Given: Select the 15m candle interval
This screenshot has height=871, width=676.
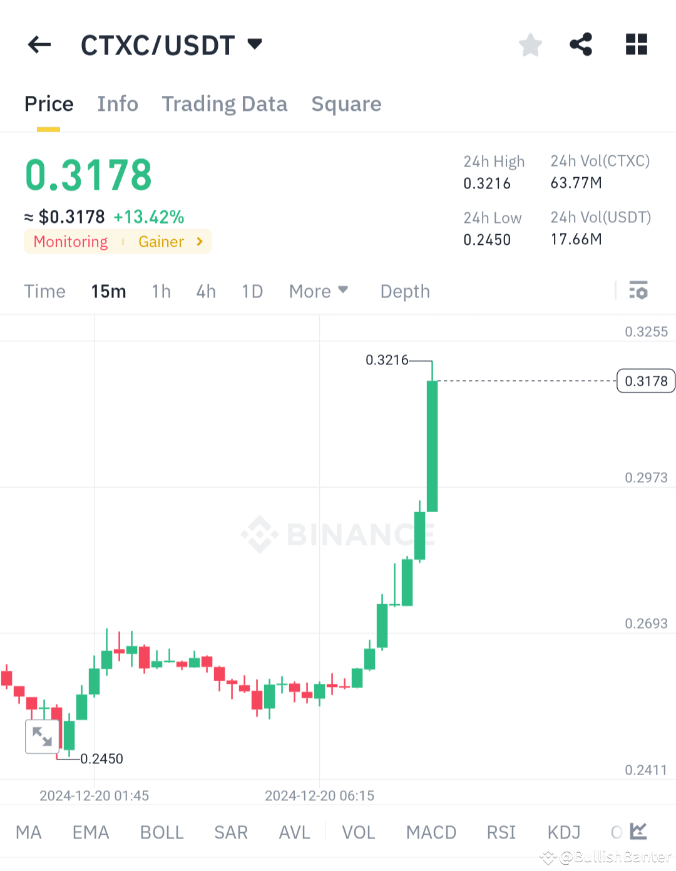Looking at the screenshot, I should point(108,291).
